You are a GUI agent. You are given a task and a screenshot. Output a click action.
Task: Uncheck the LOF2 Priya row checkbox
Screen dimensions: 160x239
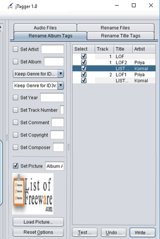(84, 63)
